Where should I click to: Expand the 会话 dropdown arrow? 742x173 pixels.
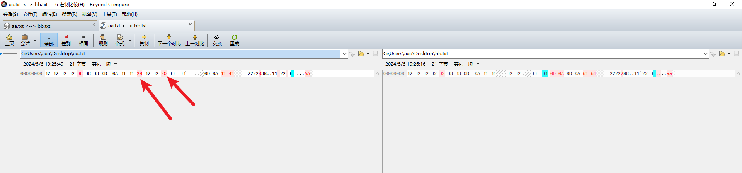(x=34, y=41)
